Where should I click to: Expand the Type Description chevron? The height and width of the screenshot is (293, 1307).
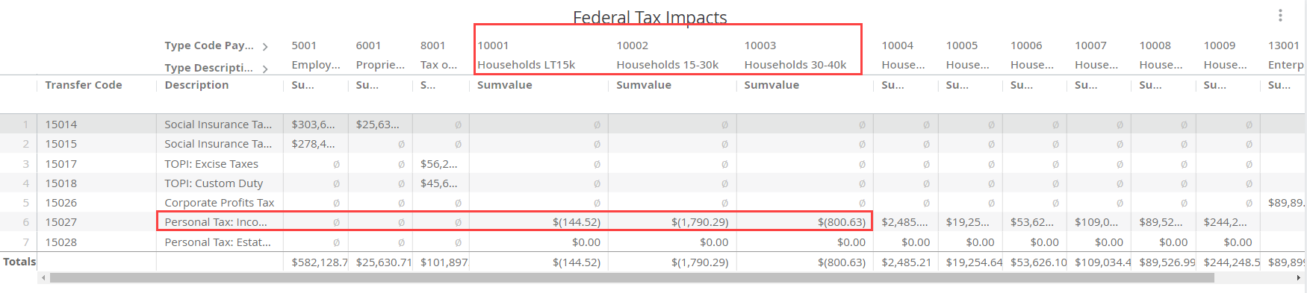[264, 69]
